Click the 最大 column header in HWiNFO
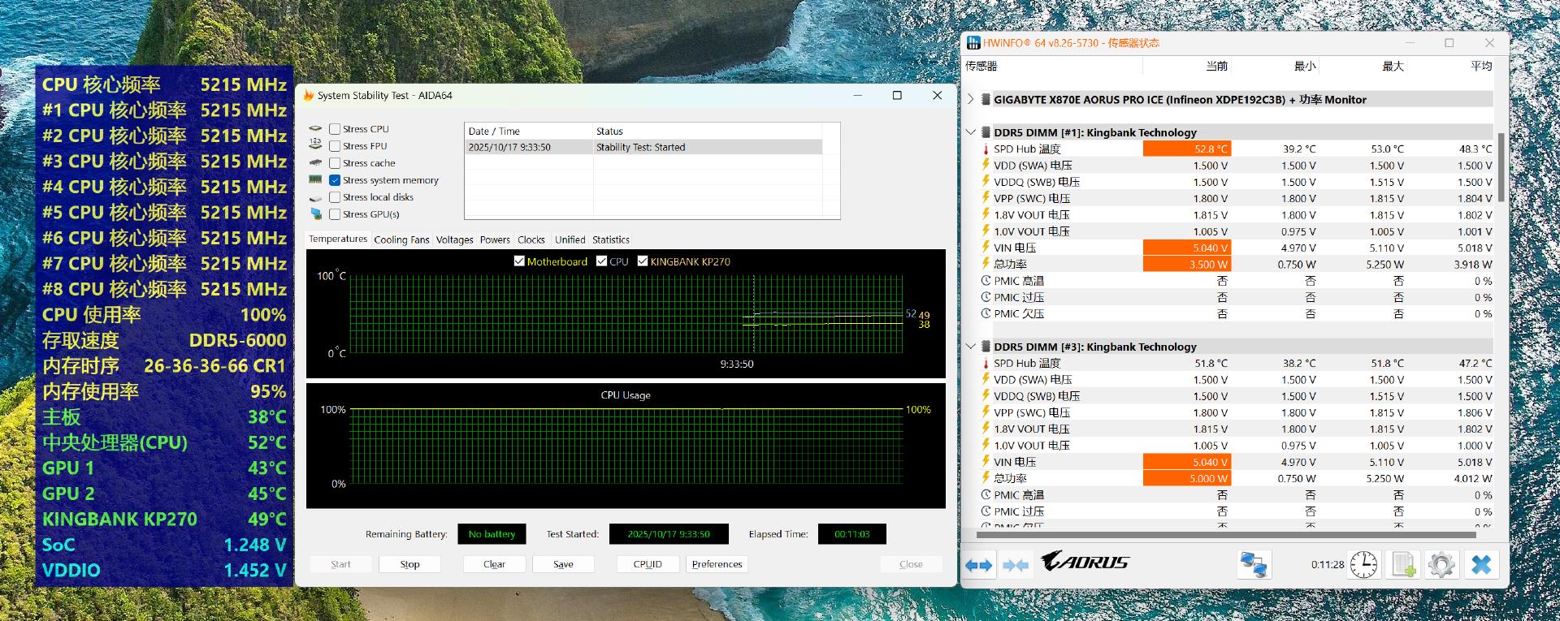The height and width of the screenshot is (621, 1560). [1364, 66]
